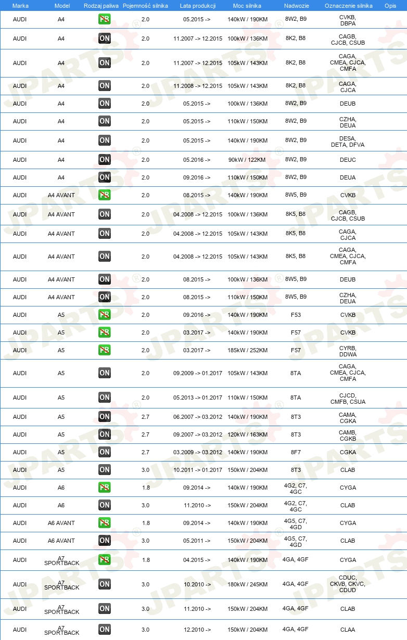Click the 11.2008 -> 12.2015 production years
Image resolution: width=407 pixels, height=640 pixels.
click(x=198, y=86)
